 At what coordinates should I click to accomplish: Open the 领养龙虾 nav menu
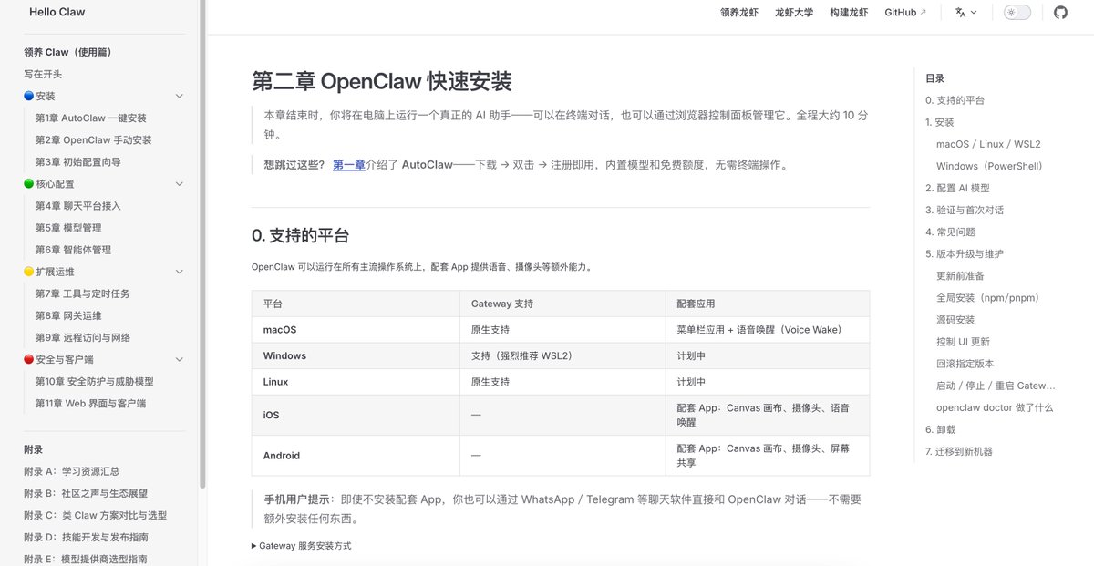pos(739,13)
